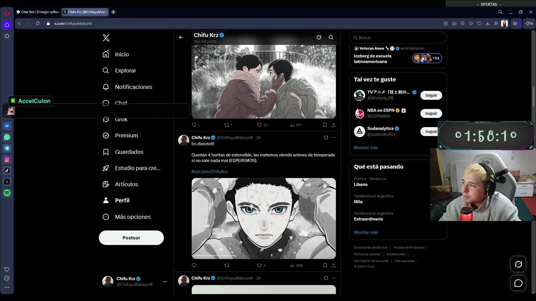Open Artículos in the sidebar
536x301 pixels.
121,184
